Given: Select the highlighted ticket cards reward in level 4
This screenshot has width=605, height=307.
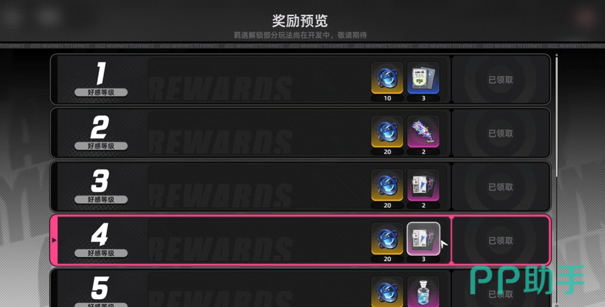Looking at the screenshot, I should point(423,239).
